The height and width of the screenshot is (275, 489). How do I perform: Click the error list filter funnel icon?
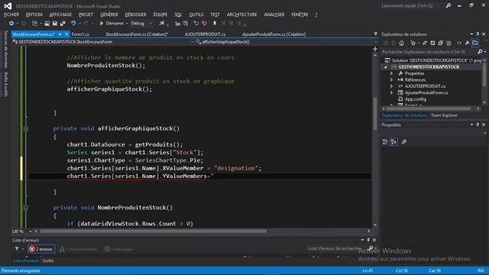pos(17,249)
